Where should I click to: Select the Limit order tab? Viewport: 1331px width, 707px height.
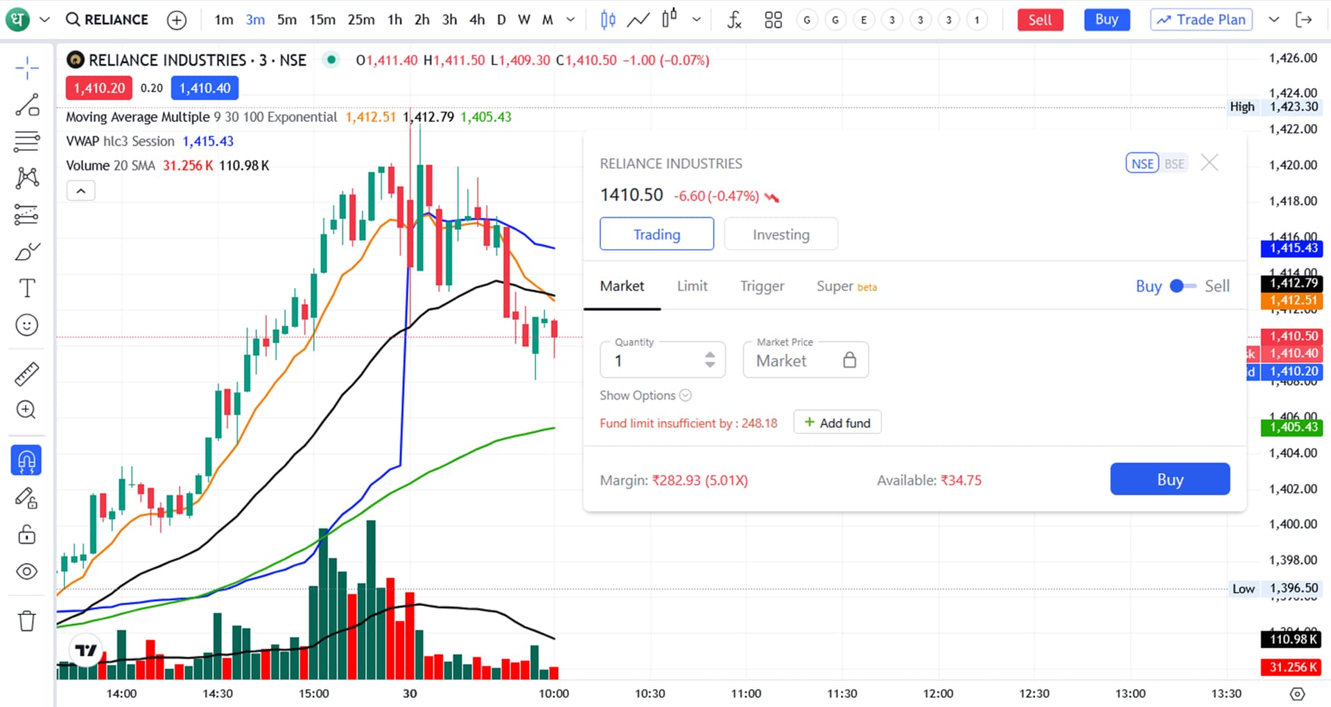pyautogui.click(x=692, y=286)
